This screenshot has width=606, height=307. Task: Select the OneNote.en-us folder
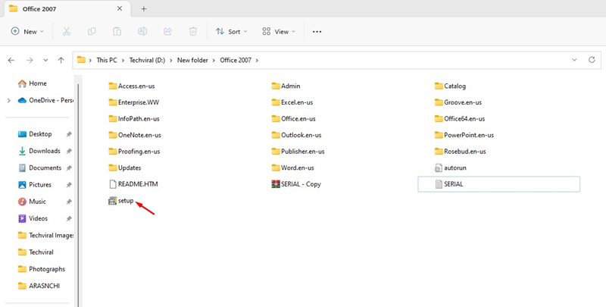135,135
